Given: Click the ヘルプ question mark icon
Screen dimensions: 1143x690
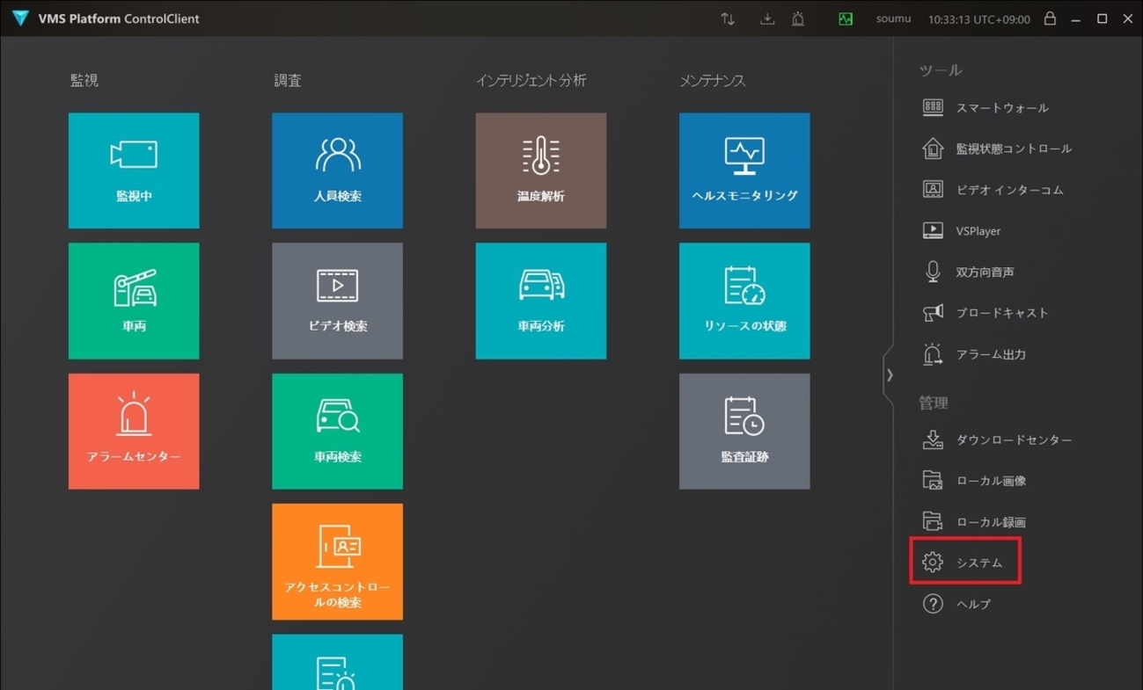Looking at the screenshot, I should [933, 604].
